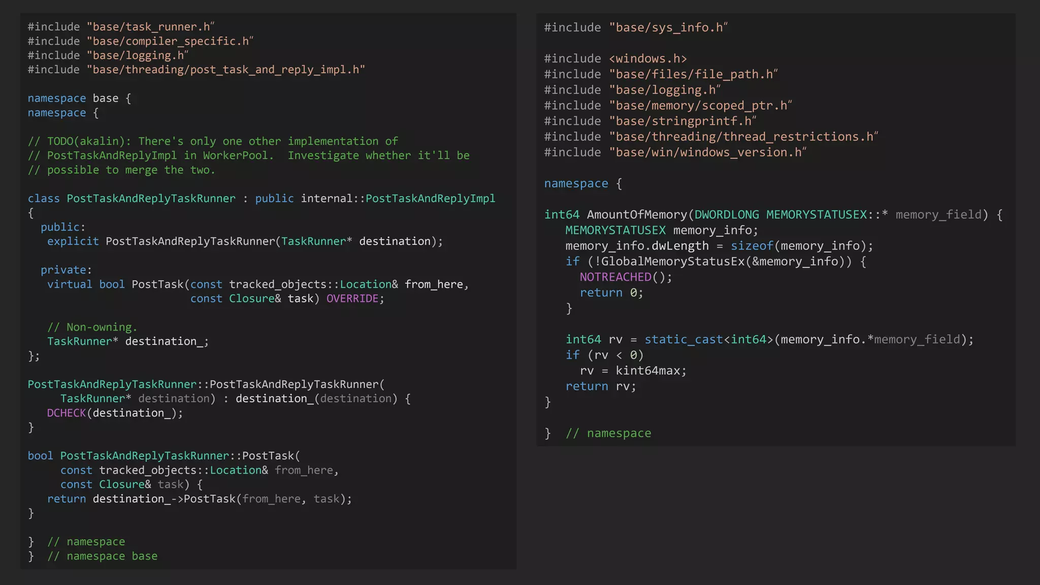The height and width of the screenshot is (585, 1040).
Task: Click the "NOTREACHED();" line
Action: point(626,277)
